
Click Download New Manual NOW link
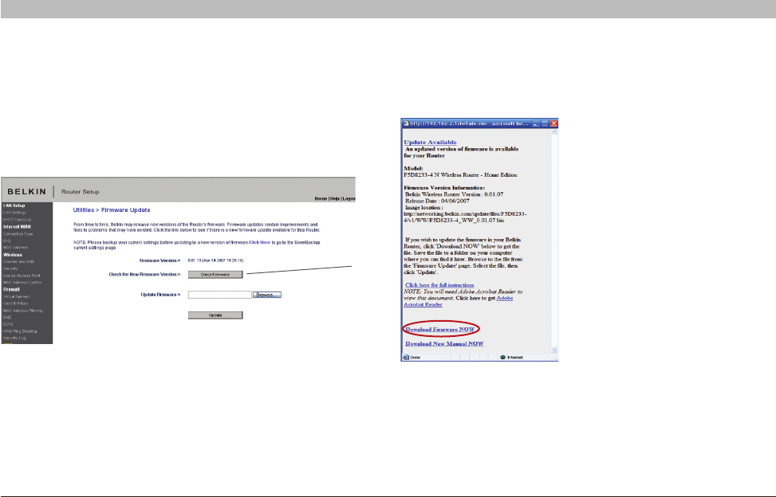(444, 344)
